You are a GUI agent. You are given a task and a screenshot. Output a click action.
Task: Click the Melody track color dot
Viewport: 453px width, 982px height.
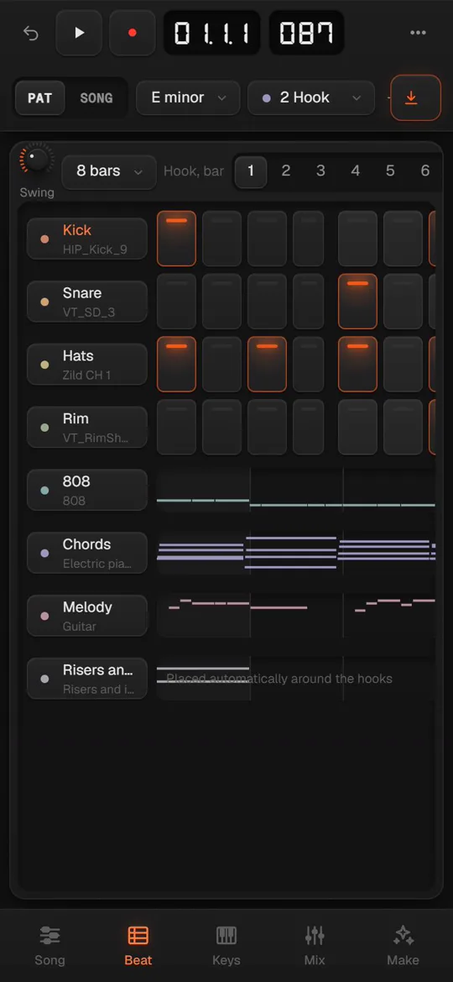coord(44,617)
